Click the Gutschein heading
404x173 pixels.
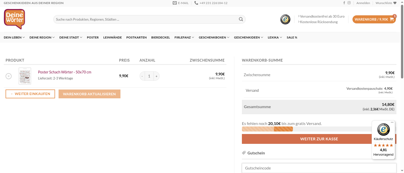coord(256,153)
